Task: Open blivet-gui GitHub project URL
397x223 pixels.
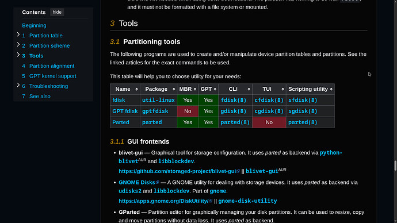Action: [177, 171]
